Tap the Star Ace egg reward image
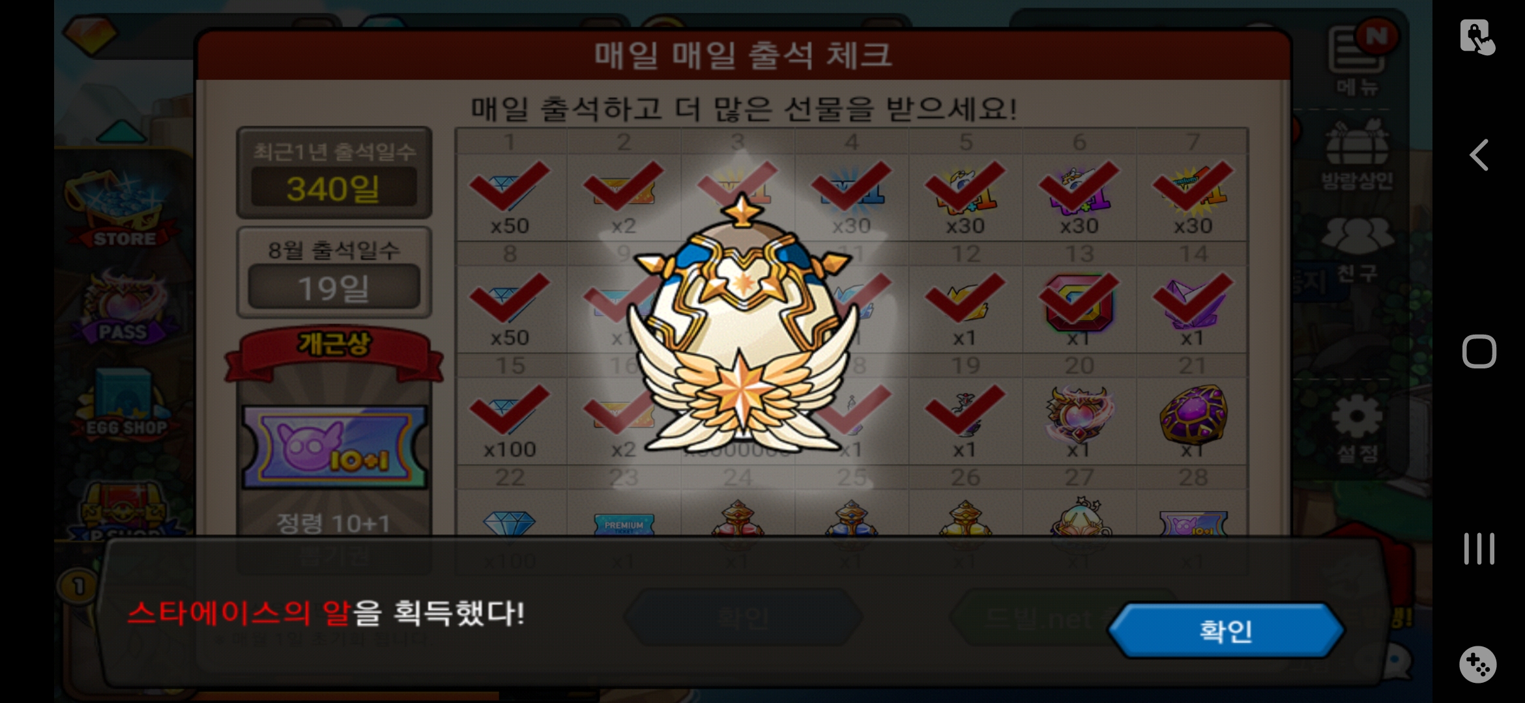 pos(742,325)
